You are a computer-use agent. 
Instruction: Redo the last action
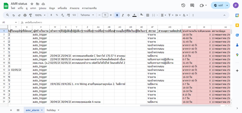tap(19, 15)
